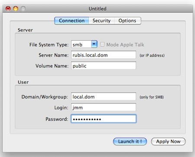Click the "Server" section heading
This screenshot has width=195, height=157.
tap(25, 30)
